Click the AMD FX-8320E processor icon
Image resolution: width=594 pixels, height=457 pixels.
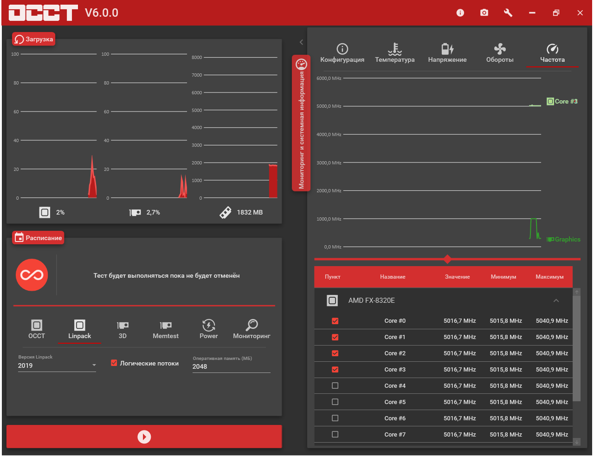(x=332, y=300)
